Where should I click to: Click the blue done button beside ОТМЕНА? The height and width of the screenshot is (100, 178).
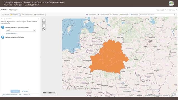(15, 91)
